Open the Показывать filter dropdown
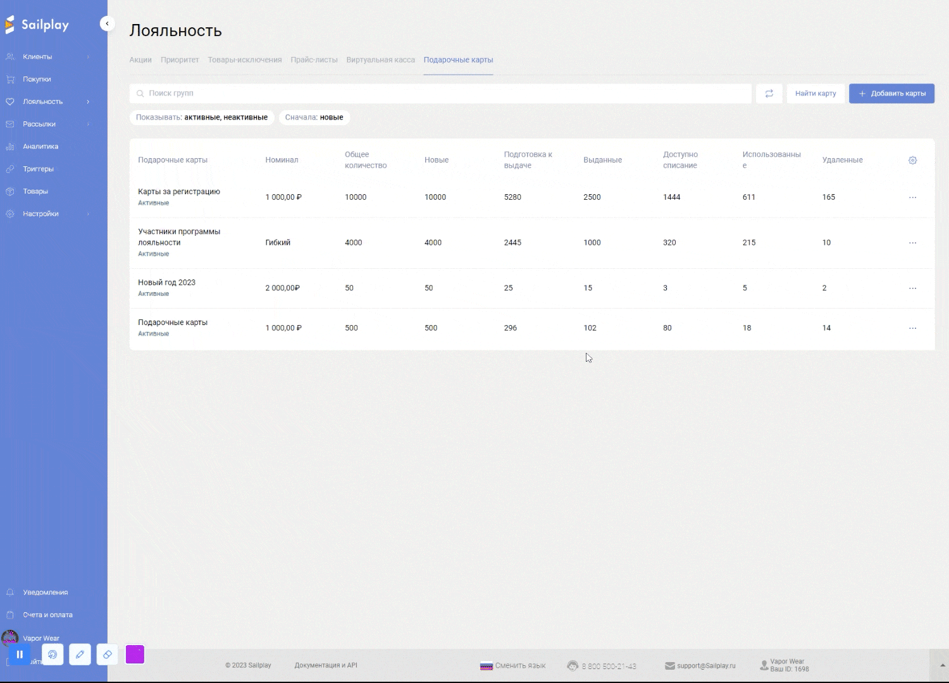This screenshot has width=949, height=683. tap(202, 118)
